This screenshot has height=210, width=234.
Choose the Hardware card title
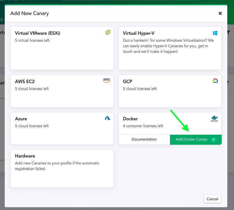(25, 156)
